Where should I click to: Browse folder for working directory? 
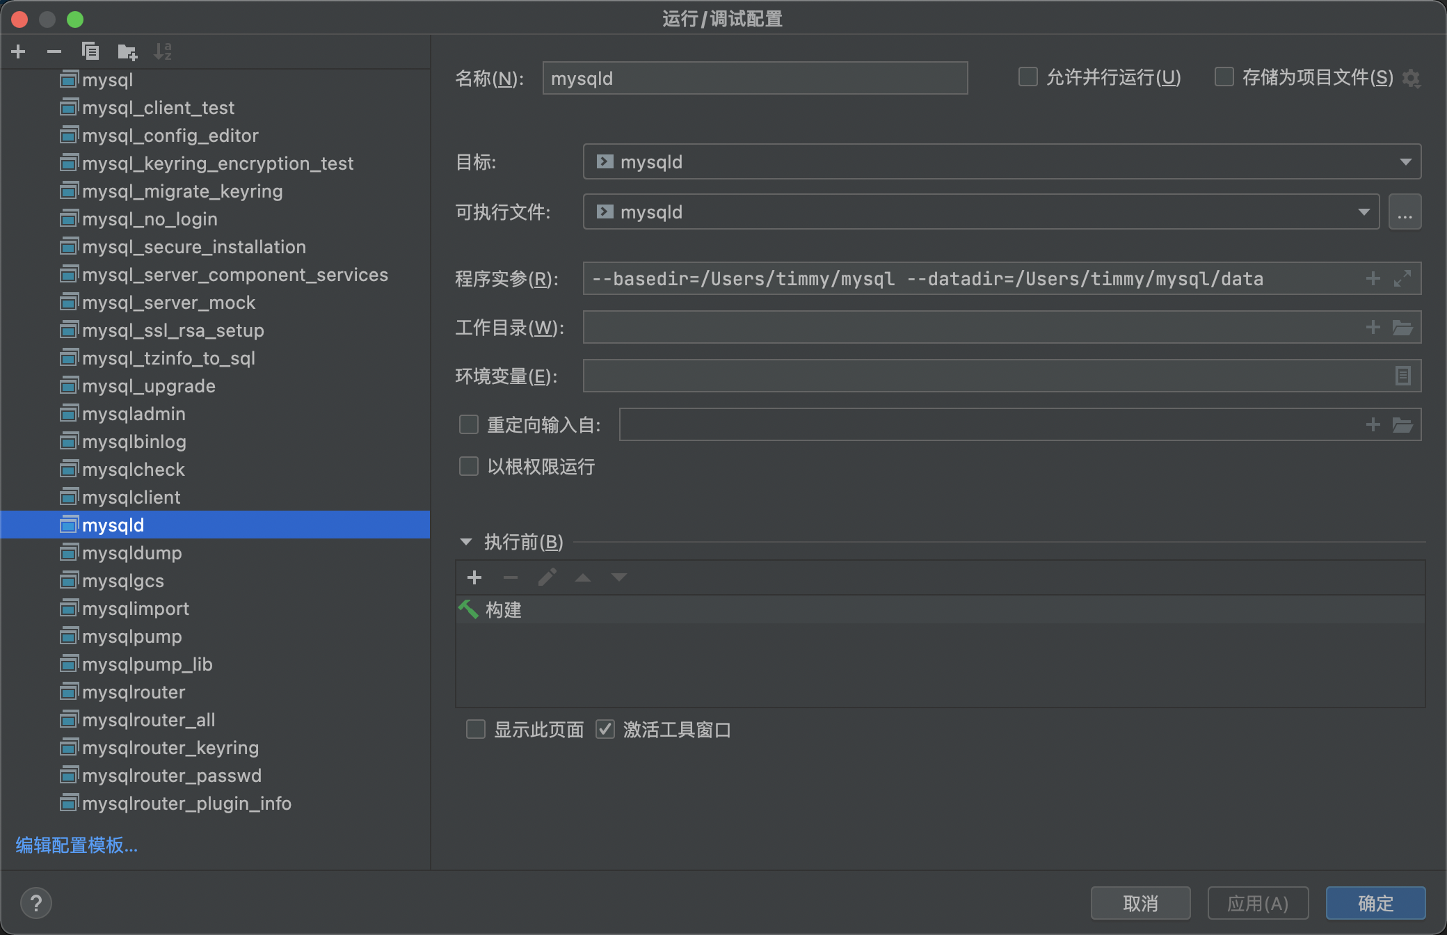1402,327
